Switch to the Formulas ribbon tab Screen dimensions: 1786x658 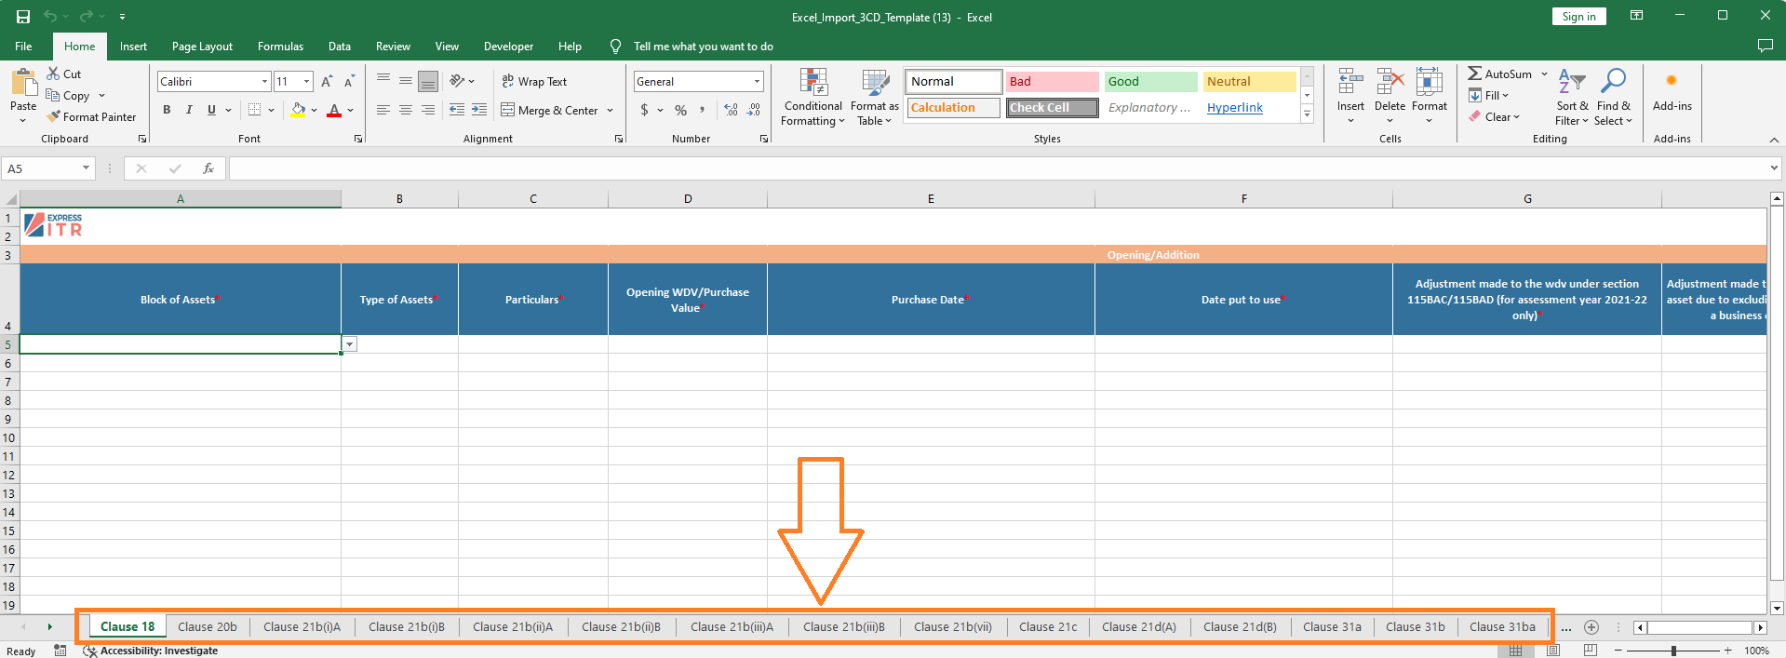pyautogui.click(x=280, y=47)
